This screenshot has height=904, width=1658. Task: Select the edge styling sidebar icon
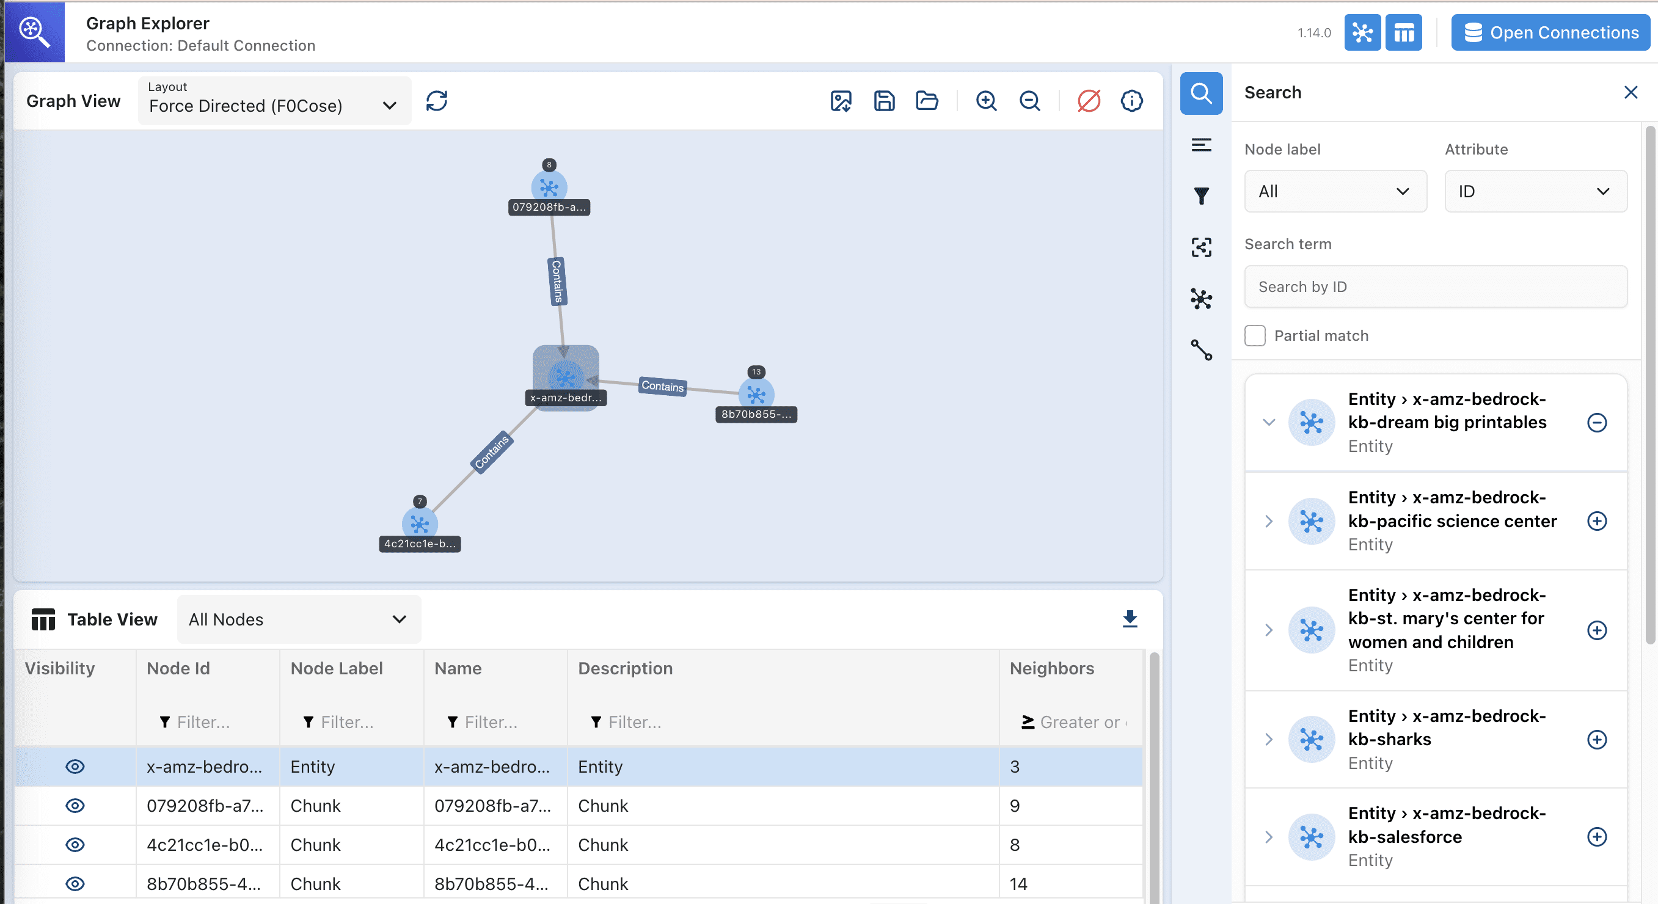tap(1201, 351)
